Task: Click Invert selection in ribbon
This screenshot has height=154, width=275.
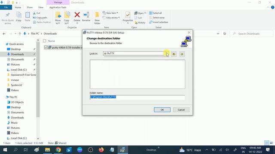Action: 159,22
